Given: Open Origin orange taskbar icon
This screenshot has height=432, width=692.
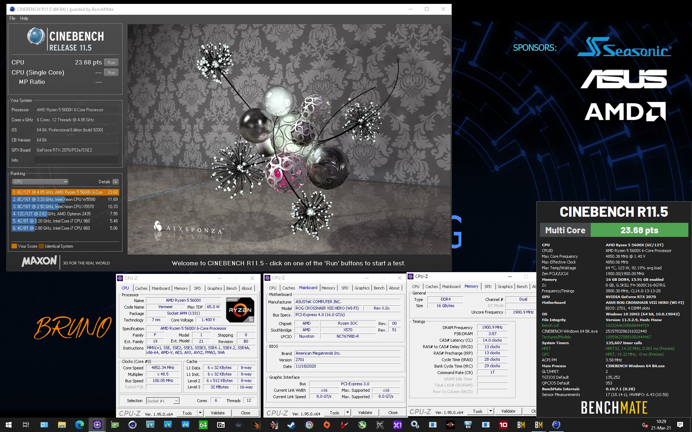Looking at the screenshot, I should [x=327, y=425].
